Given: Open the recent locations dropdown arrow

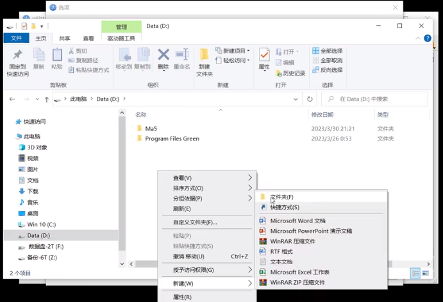Looking at the screenshot, I should tap(37, 99).
